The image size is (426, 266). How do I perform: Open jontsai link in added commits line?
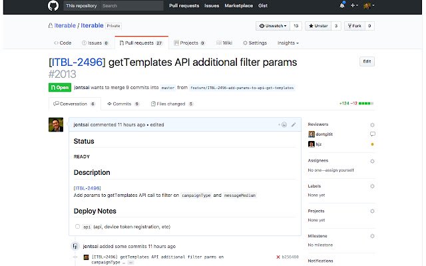tap(91, 246)
